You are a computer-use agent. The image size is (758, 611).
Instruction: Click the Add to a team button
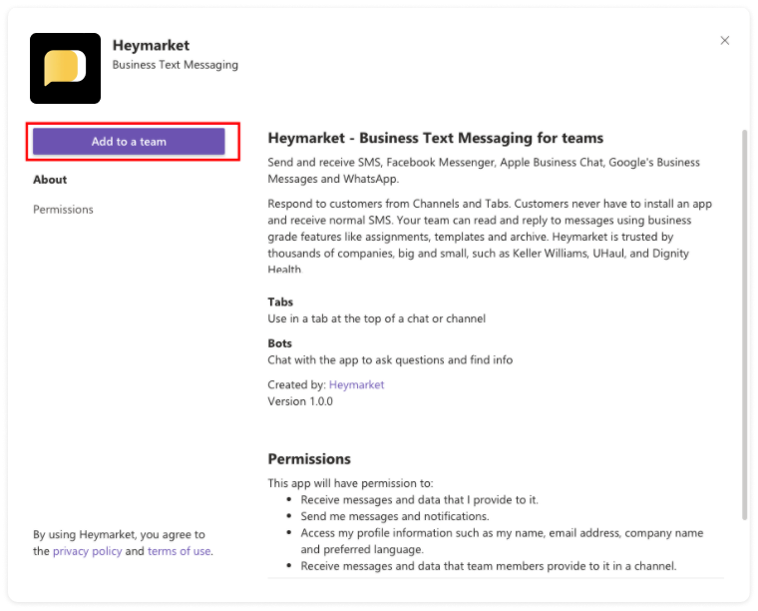click(129, 142)
